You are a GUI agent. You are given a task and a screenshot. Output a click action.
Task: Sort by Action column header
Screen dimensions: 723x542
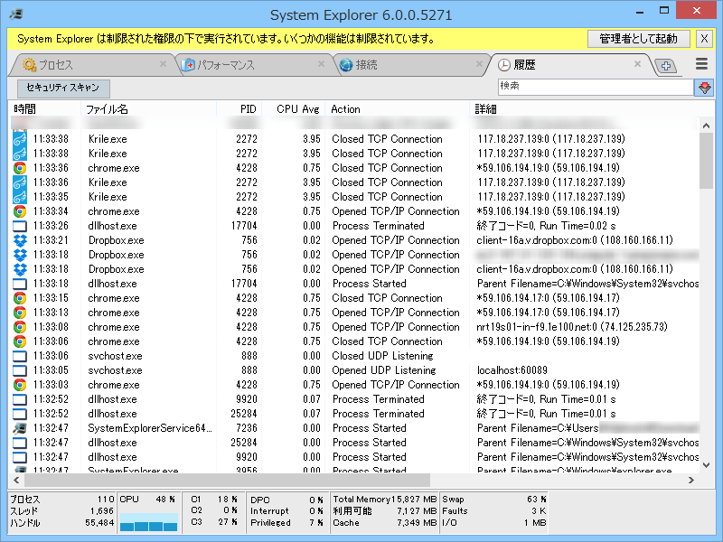[398, 109]
